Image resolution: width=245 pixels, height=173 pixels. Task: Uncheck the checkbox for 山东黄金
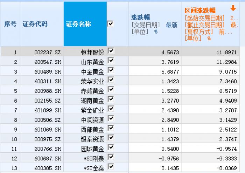tap(111, 61)
